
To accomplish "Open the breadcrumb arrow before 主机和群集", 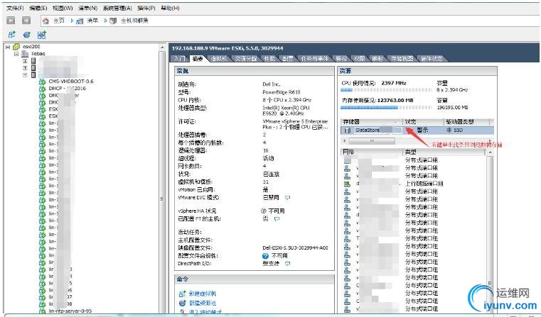I will coord(106,21).
